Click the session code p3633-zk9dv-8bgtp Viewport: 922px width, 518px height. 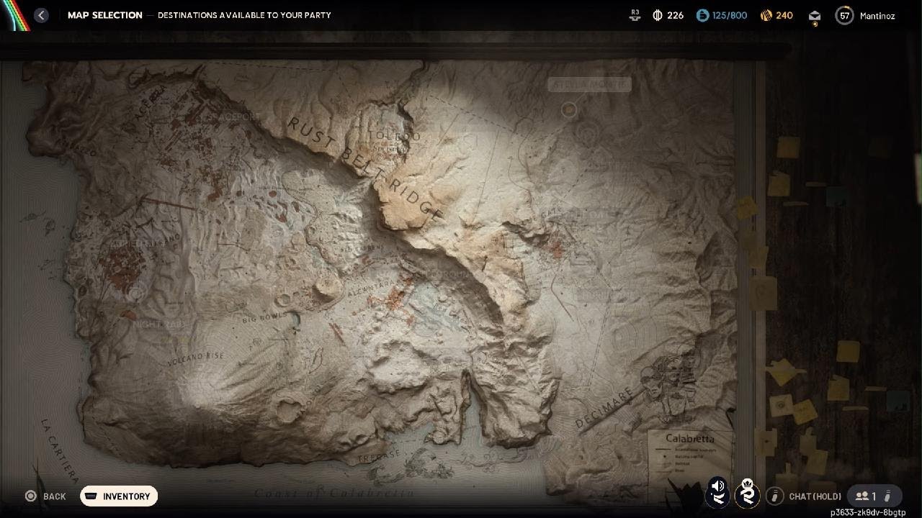tap(868, 512)
